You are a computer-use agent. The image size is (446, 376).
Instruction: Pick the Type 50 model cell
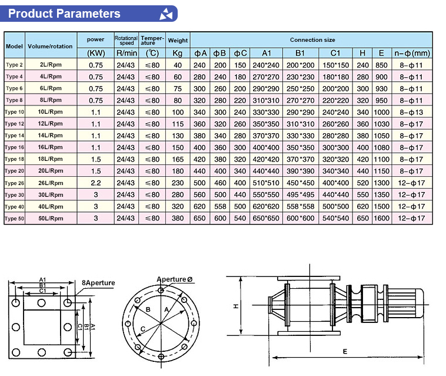14,219
